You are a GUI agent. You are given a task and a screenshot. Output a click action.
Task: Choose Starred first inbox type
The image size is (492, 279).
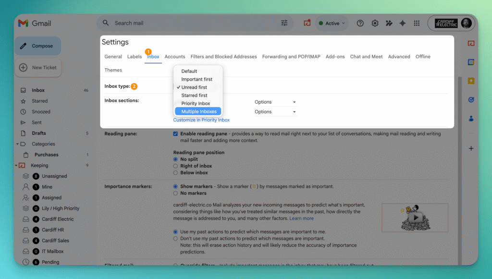coord(198,95)
